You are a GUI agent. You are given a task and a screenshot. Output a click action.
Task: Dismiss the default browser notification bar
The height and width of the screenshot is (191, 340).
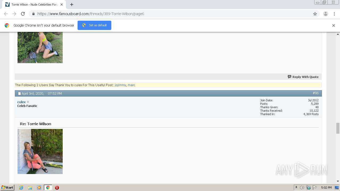[334, 25]
